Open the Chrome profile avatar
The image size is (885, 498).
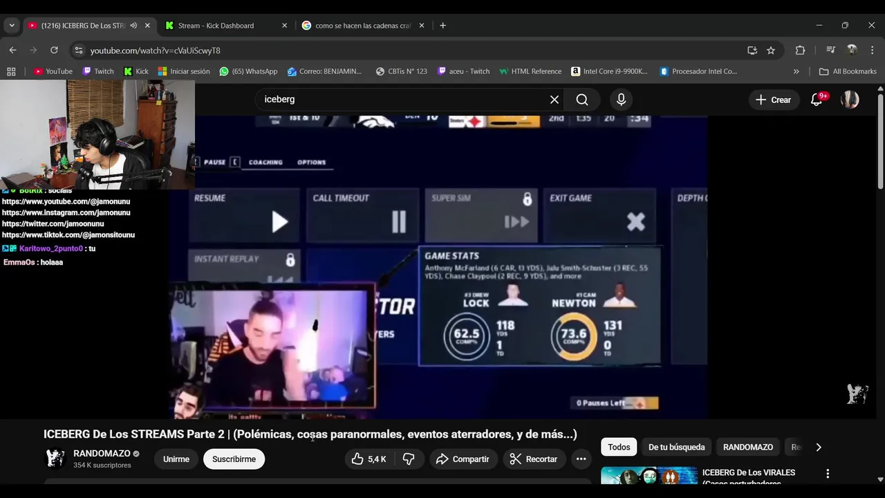tap(852, 50)
